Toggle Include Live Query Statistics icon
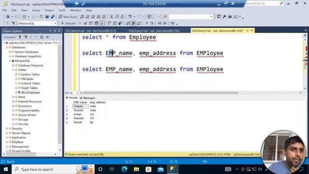Image resolution: width=309 pixels, height=174 pixels. [x=115, y=23]
